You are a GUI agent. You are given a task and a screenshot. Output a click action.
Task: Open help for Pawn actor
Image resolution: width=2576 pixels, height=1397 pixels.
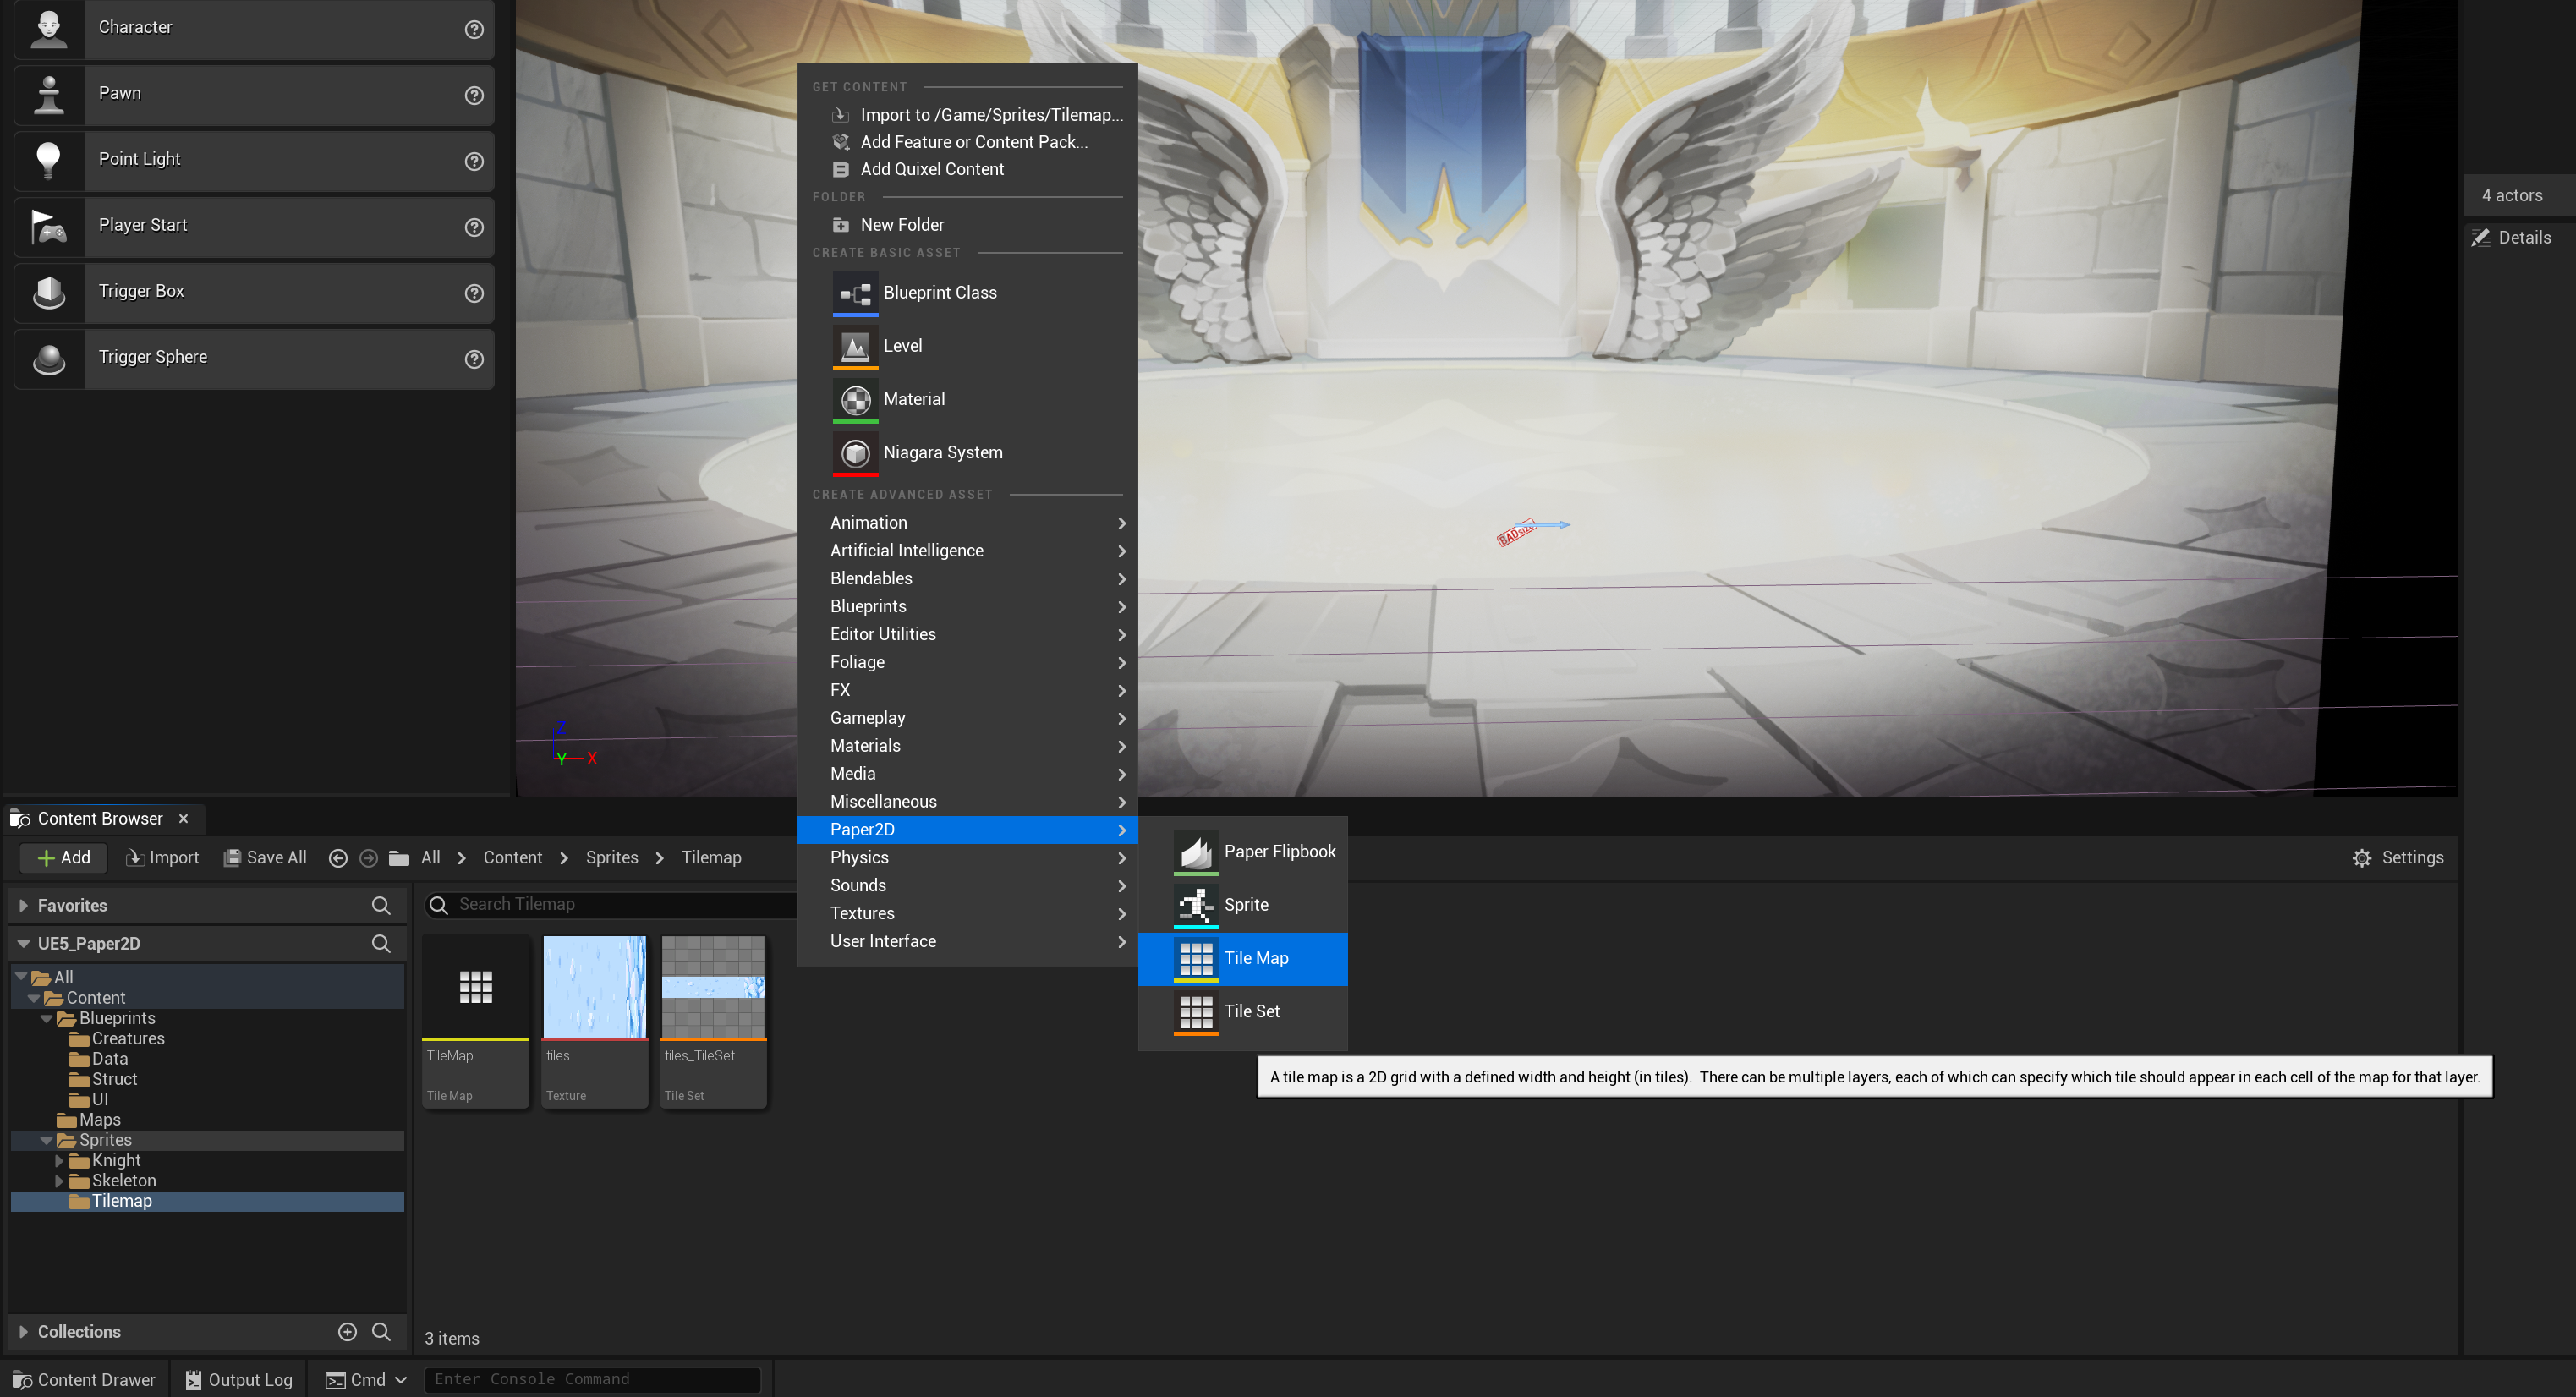click(474, 95)
